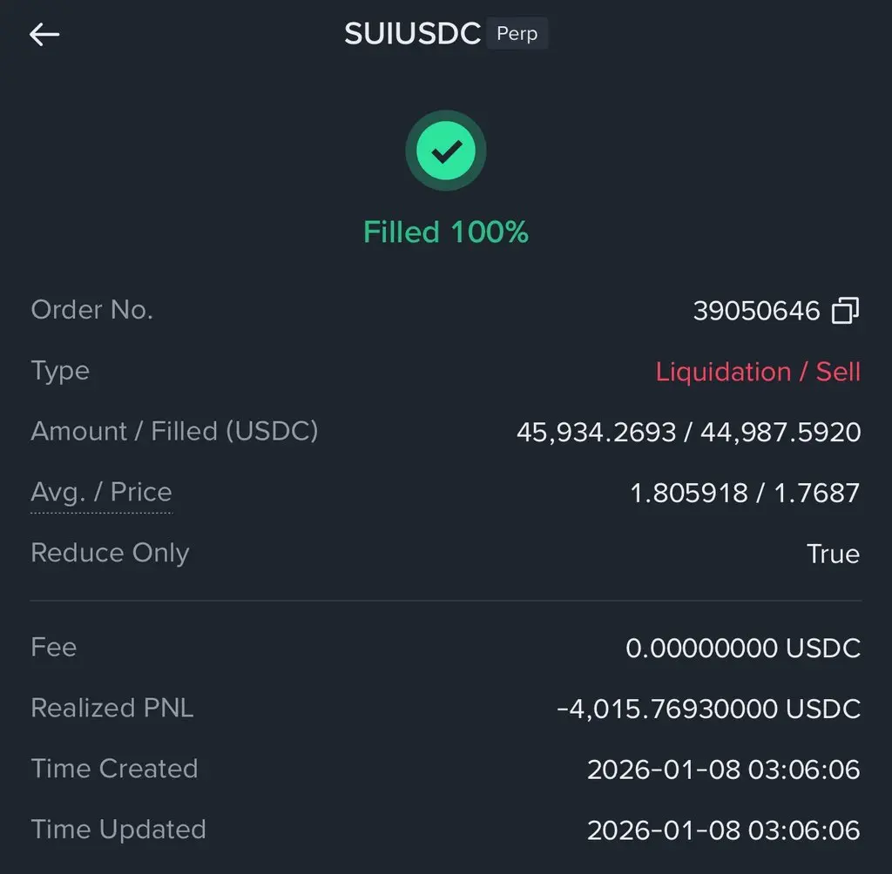Select the order number 39050646
The height and width of the screenshot is (874, 892).
point(756,311)
